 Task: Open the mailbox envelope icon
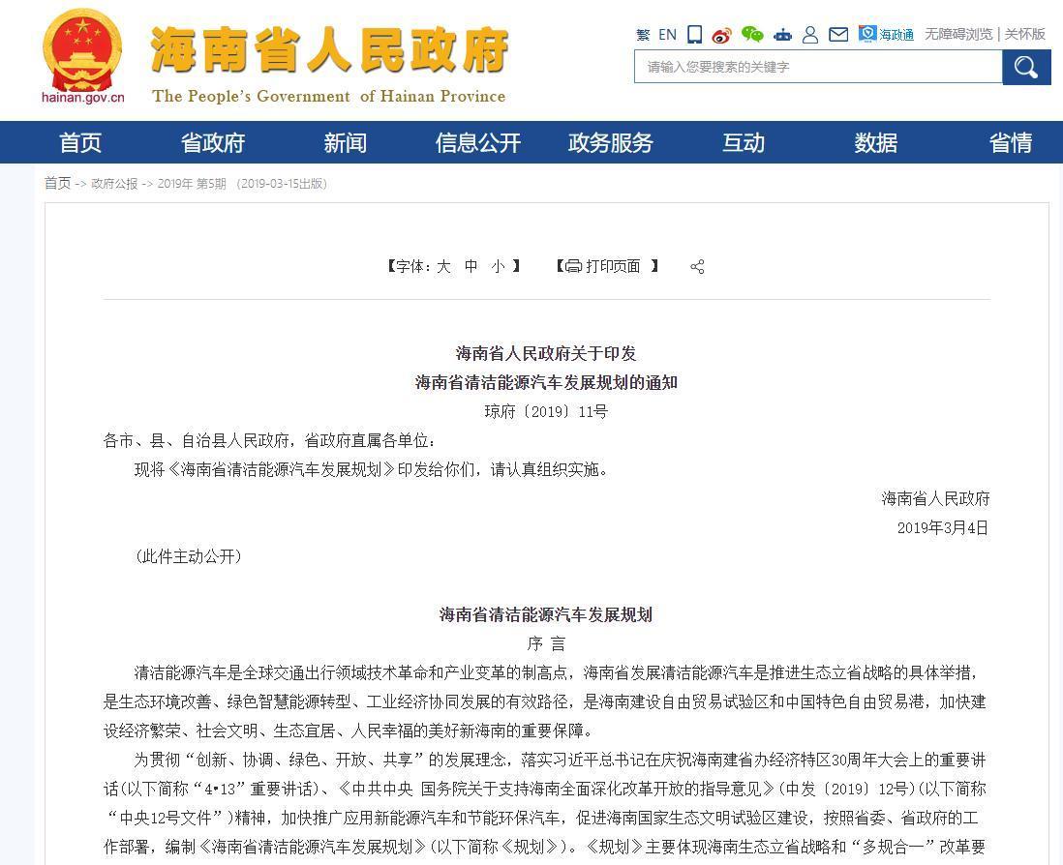coord(838,35)
